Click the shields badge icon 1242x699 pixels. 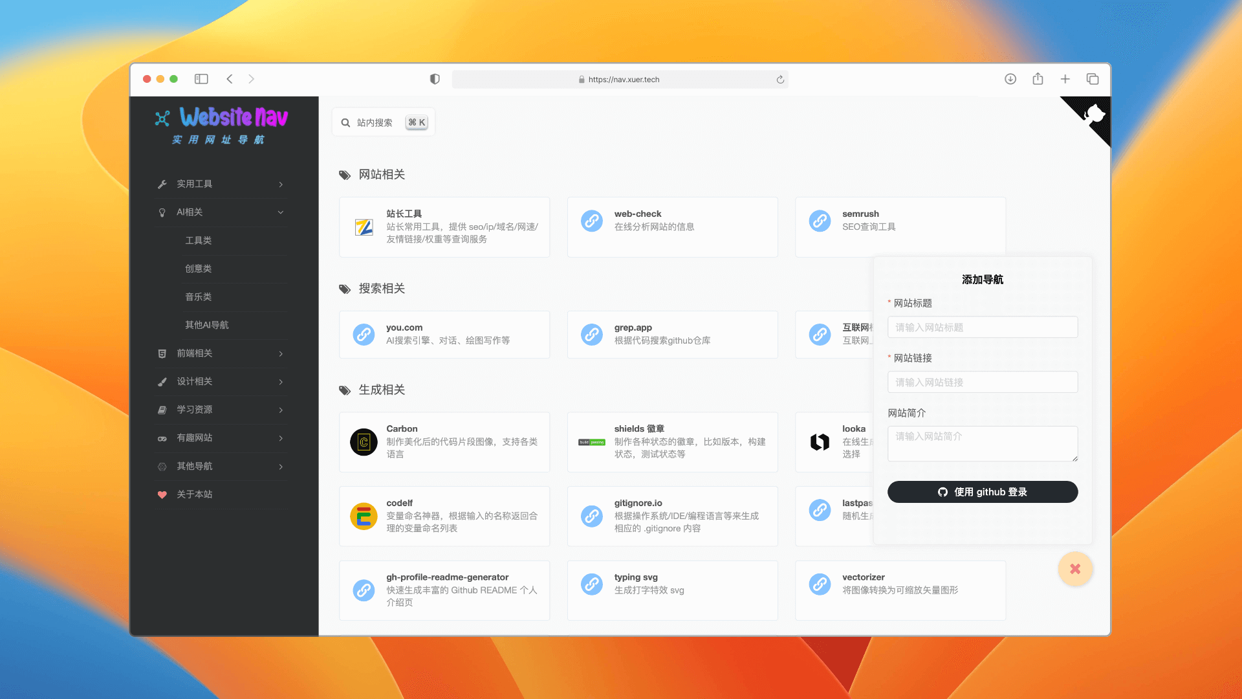pyautogui.click(x=592, y=442)
